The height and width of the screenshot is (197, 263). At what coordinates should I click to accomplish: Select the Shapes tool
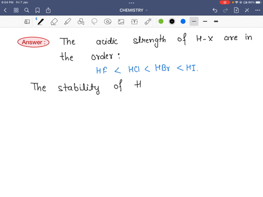pyautogui.click(x=81, y=21)
